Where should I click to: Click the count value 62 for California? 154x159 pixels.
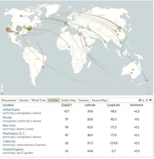(x=66, y=143)
